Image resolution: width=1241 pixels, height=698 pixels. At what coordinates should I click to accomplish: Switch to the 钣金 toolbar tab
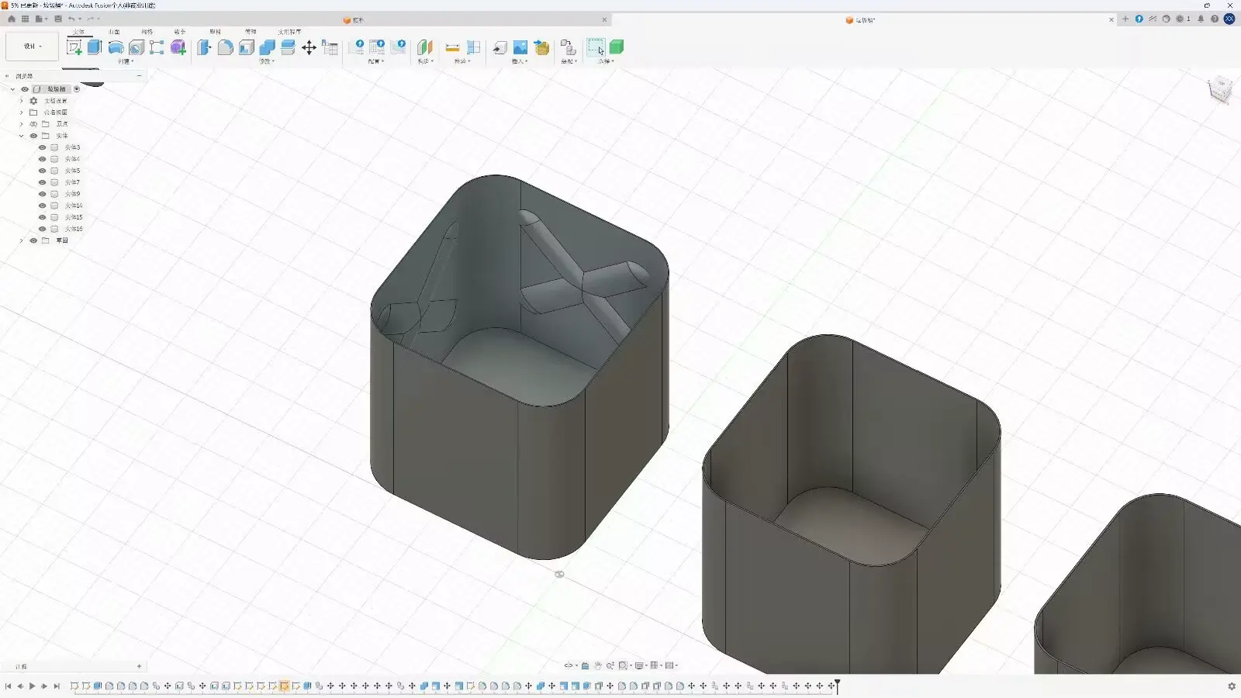(180, 32)
